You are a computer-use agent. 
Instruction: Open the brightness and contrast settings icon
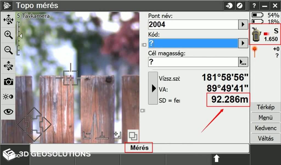(x=8, y=97)
